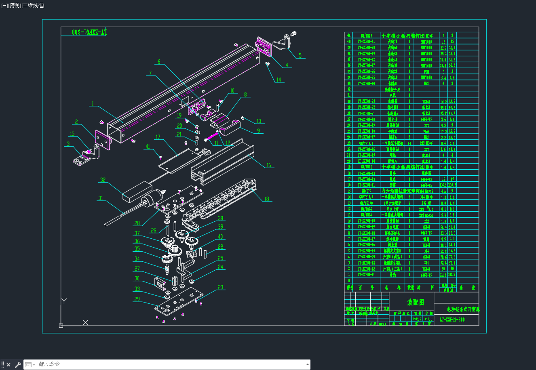536x370 pixels.
Task: Open the [-] viewport controls menu
Action: click(x=4, y=5)
